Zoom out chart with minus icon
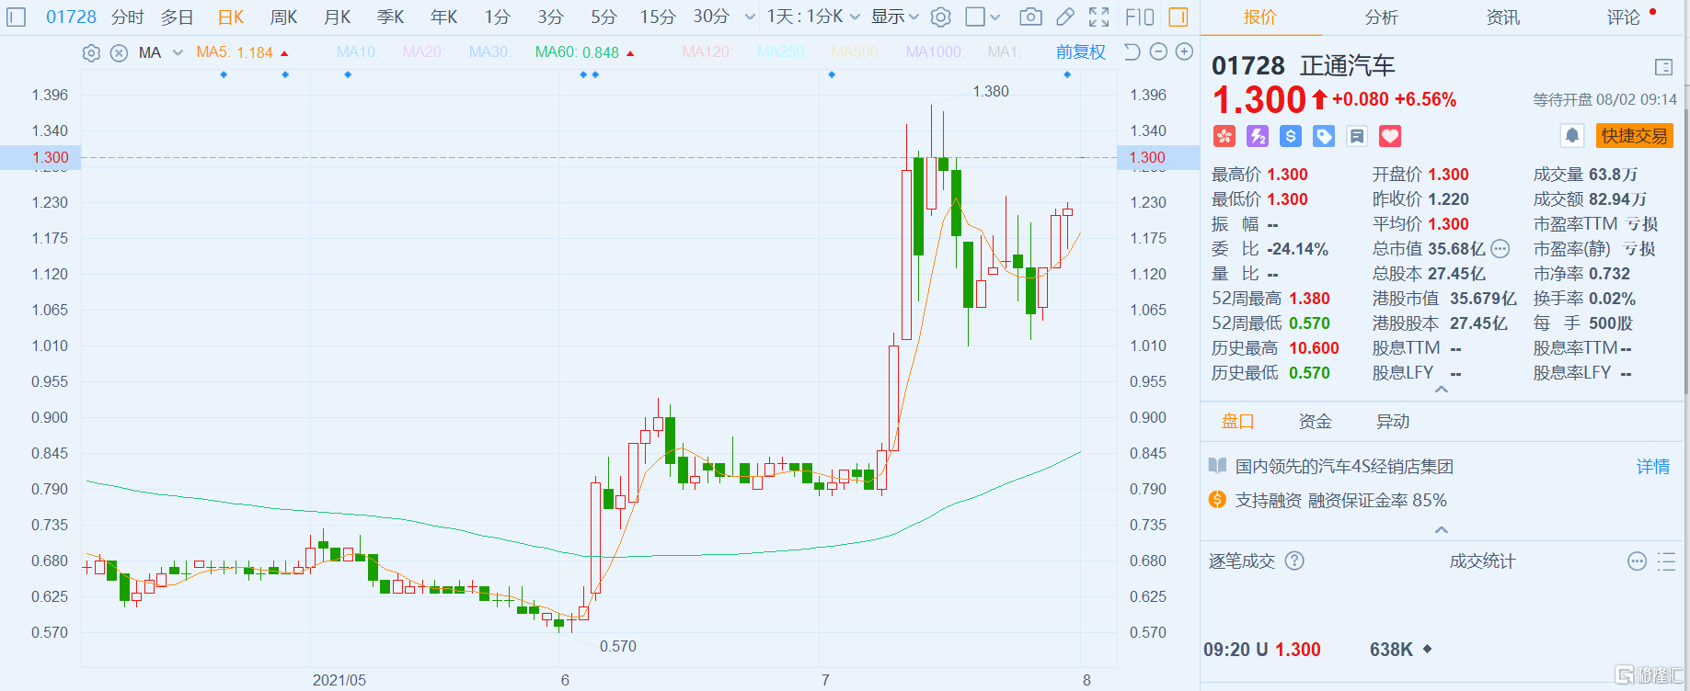 pos(1158,52)
